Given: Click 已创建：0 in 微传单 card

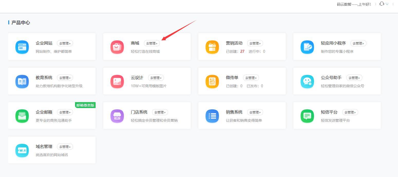Looking at the screenshot, I should tap(234, 86).
